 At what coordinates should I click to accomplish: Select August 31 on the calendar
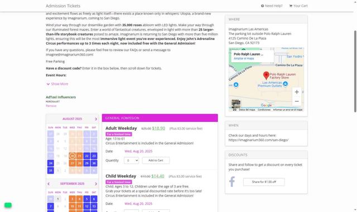51,170
